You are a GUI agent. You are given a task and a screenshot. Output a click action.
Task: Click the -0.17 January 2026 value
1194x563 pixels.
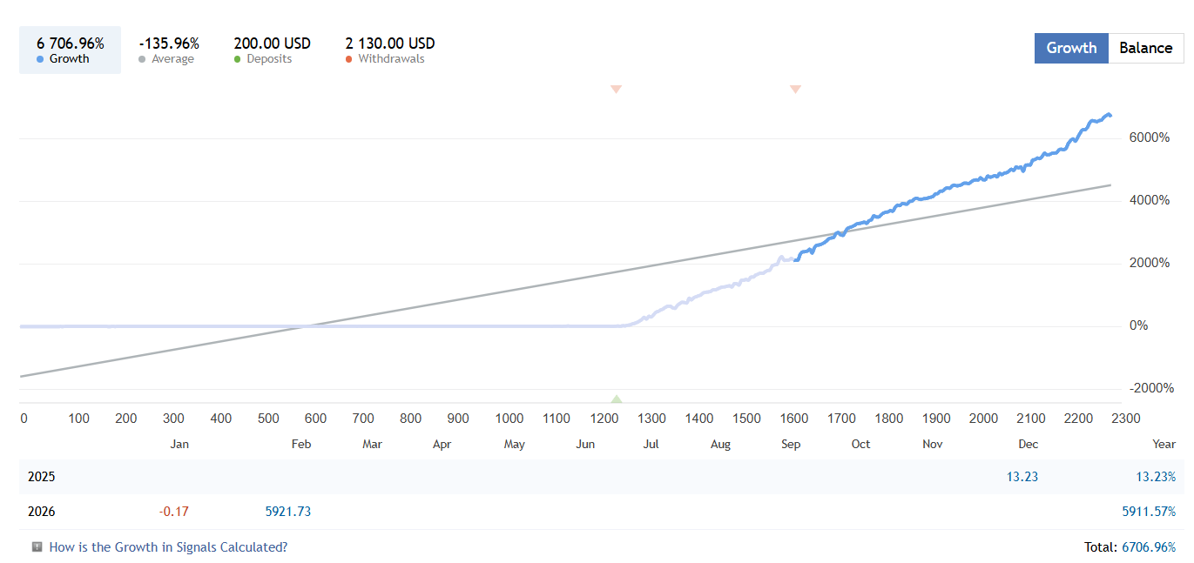click(x=173, y=512)
